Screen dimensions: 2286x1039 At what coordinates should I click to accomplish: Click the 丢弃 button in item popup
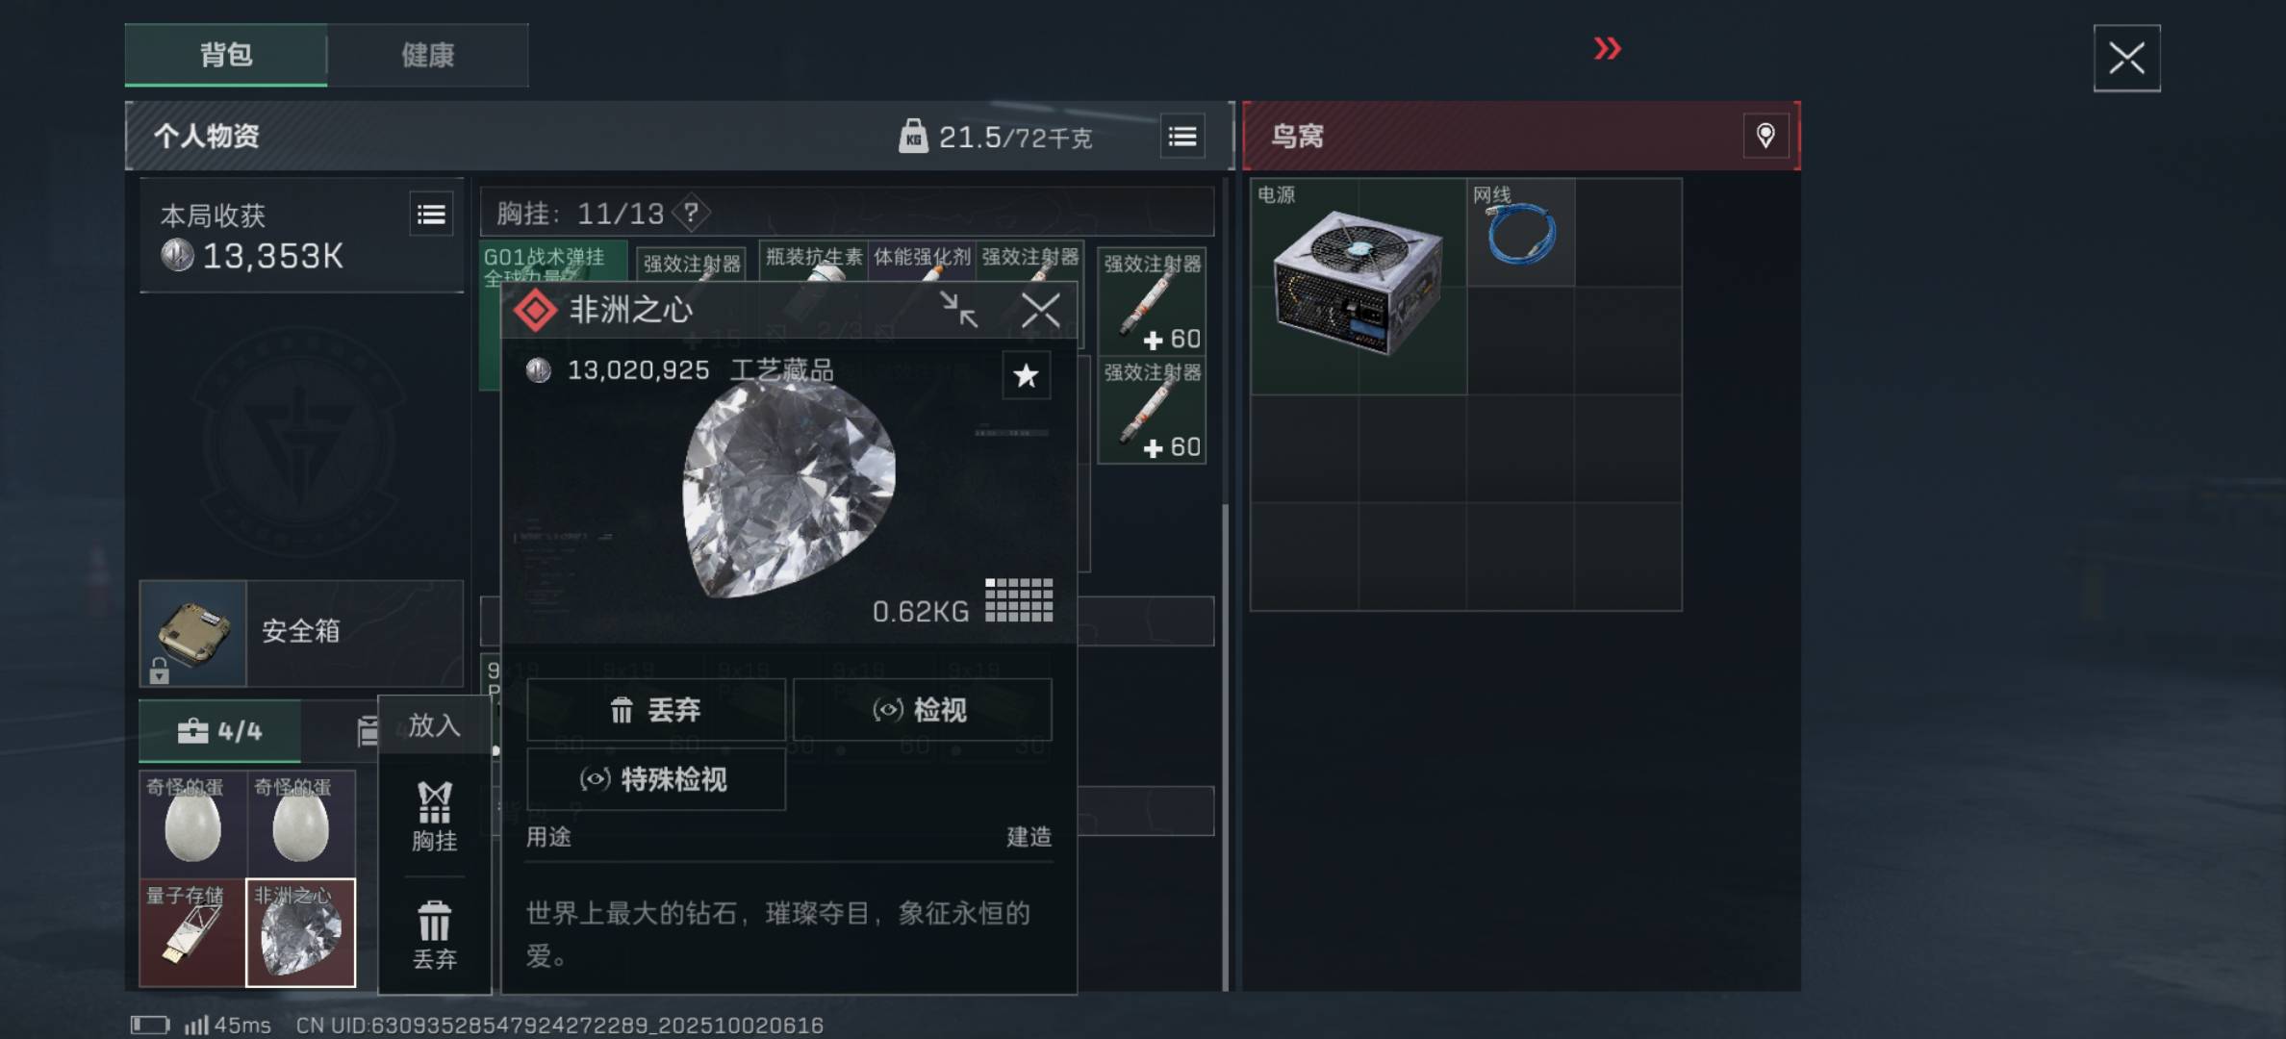point(656,710)
